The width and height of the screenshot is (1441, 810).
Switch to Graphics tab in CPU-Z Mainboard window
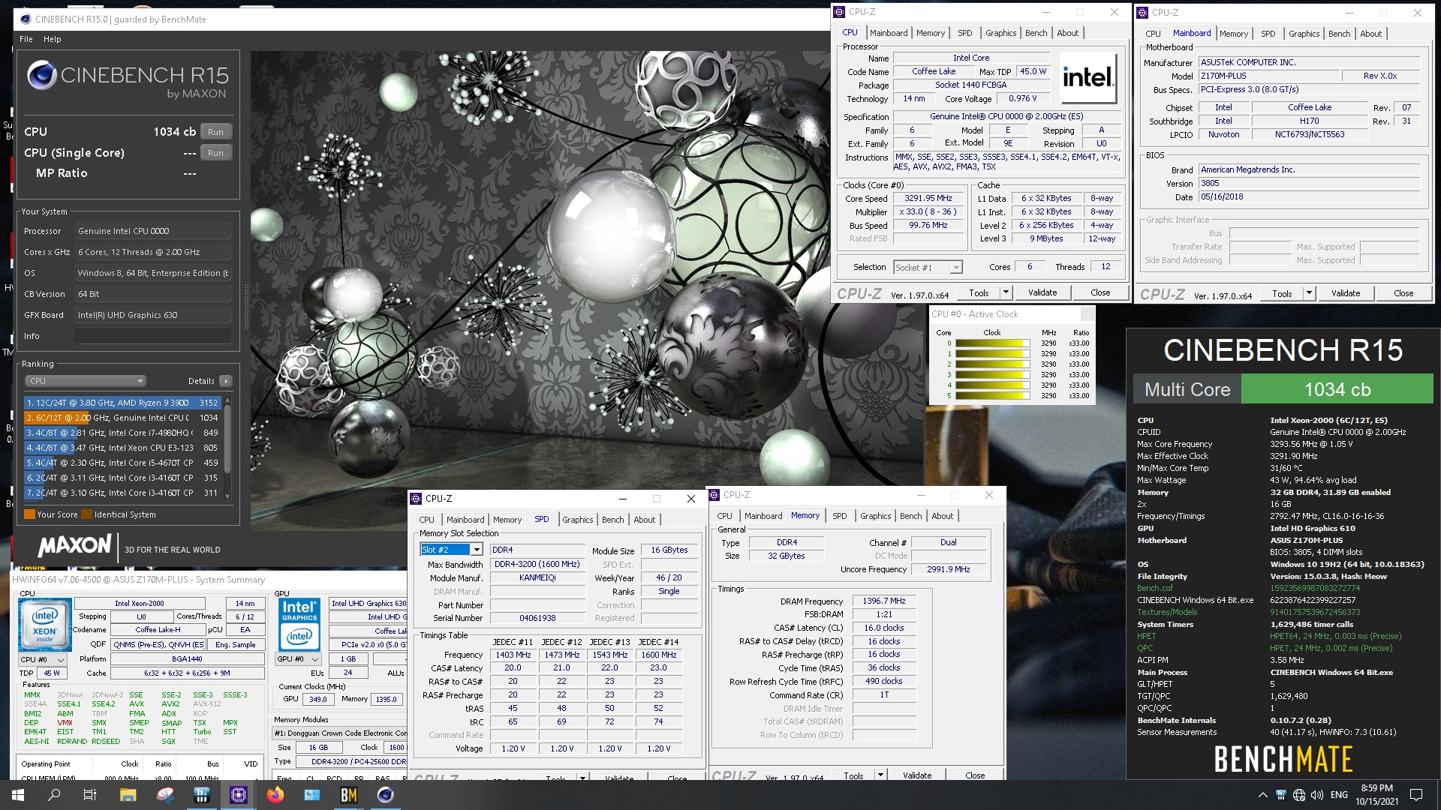click(x=1304, y=34)
